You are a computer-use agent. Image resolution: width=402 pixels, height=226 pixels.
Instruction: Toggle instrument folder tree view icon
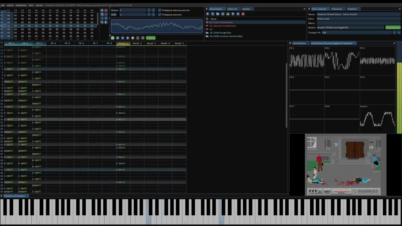click(228, 14)
